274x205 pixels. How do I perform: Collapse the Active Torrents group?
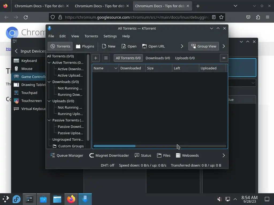pos(49,62)
